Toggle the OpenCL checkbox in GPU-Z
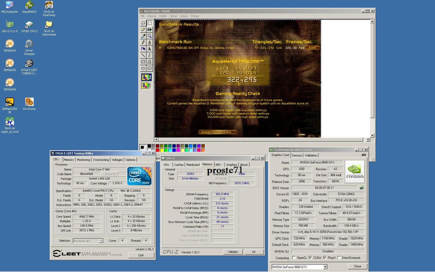This screenshot has width=435, height=272. (x=294, y=258)
